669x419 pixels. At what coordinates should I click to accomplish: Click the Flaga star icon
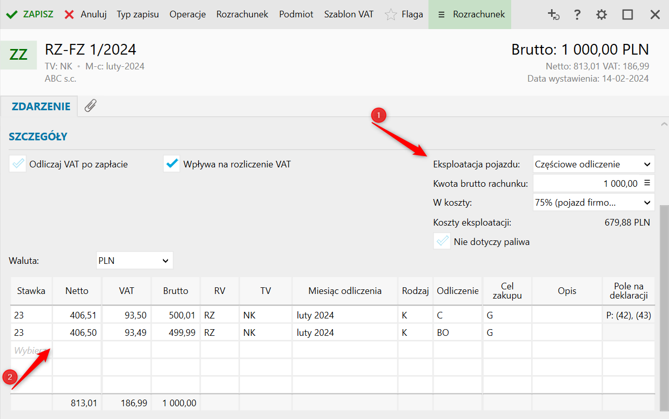[391, 14]
